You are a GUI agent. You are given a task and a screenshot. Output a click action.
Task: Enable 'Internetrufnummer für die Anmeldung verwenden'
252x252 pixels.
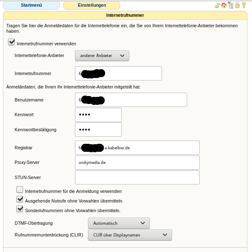tap(20, 190)
